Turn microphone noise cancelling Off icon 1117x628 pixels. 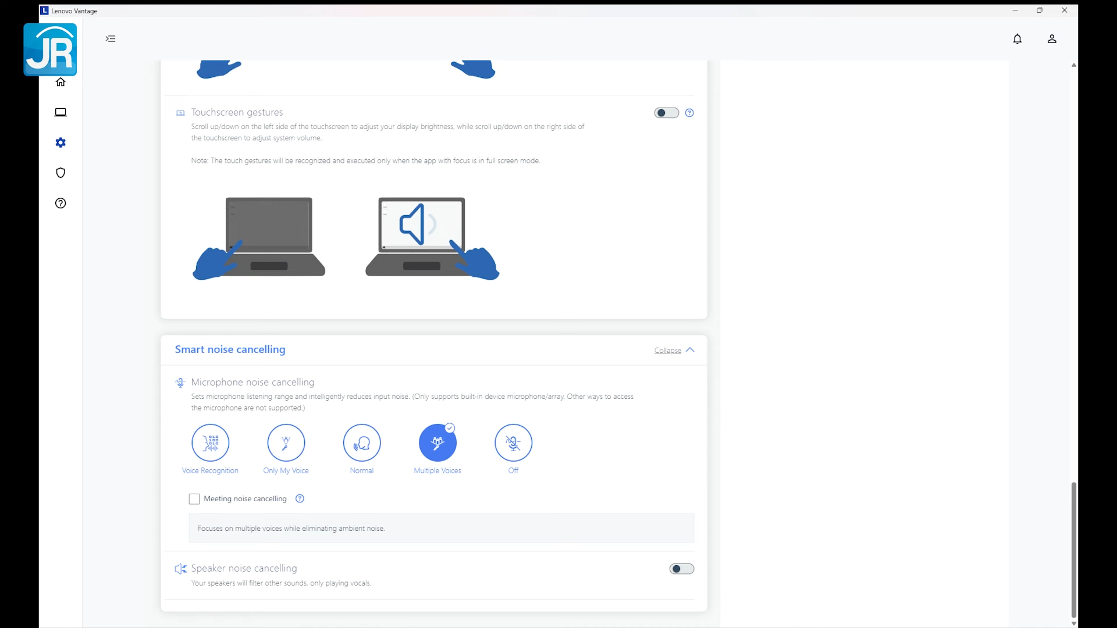513,443
